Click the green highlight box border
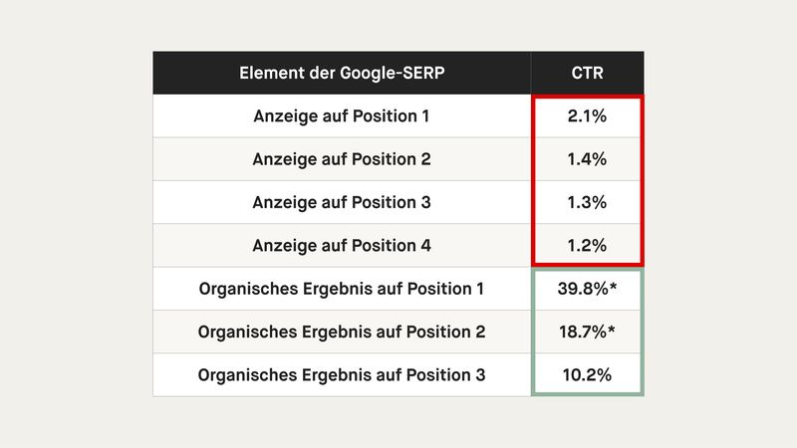Viewport: 797px width, 448px height. (533, 332)
